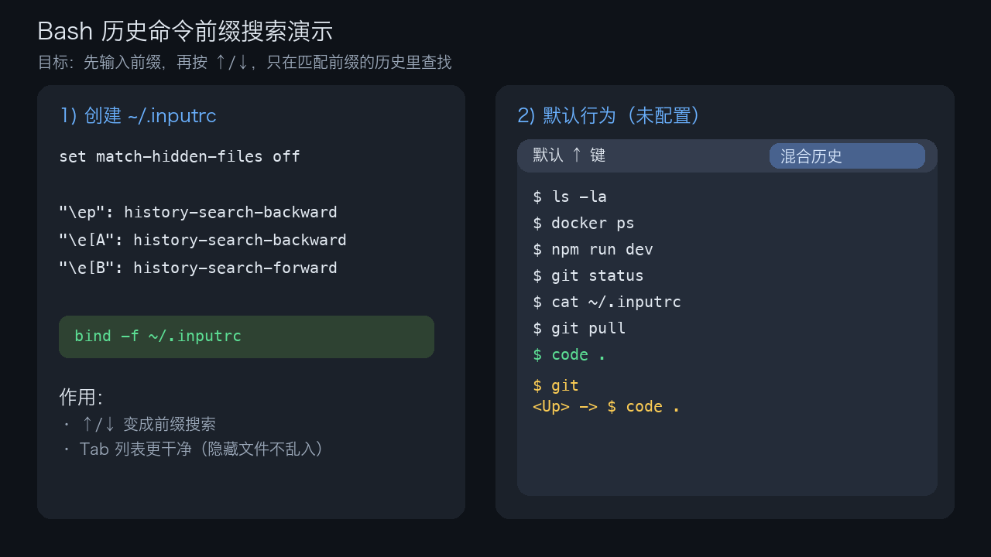
Task: Click the $ ls -la history entry
Action: (570, 196)
